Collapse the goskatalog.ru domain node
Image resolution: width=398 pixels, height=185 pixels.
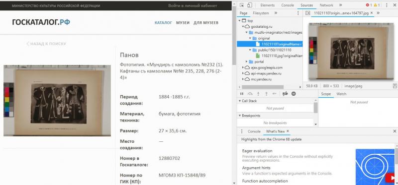click(x=243, y=27)
